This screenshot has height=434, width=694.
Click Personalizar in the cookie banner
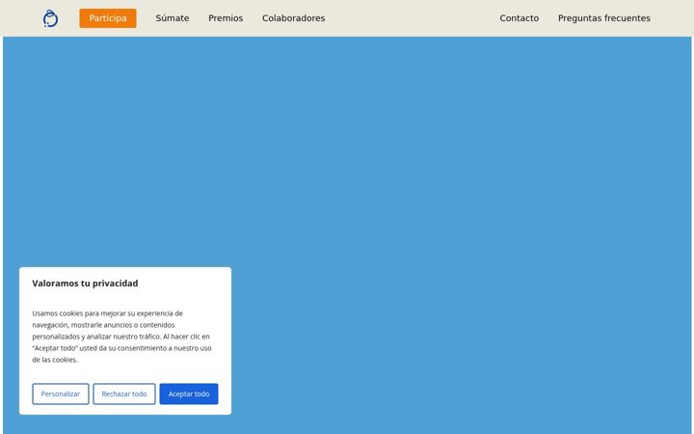pyautogui.click(x=61, y=393)
